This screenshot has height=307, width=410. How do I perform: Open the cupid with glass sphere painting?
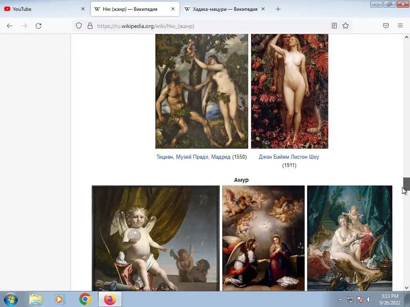(x=156, y=238)
